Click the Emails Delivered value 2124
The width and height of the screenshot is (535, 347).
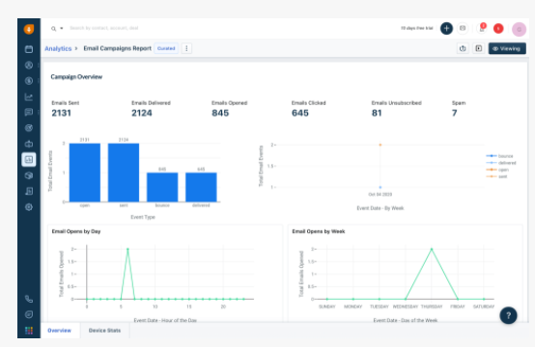coord(142,113)
